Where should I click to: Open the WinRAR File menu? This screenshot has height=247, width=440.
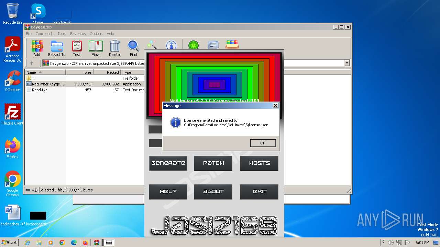[x=29, y=34]
